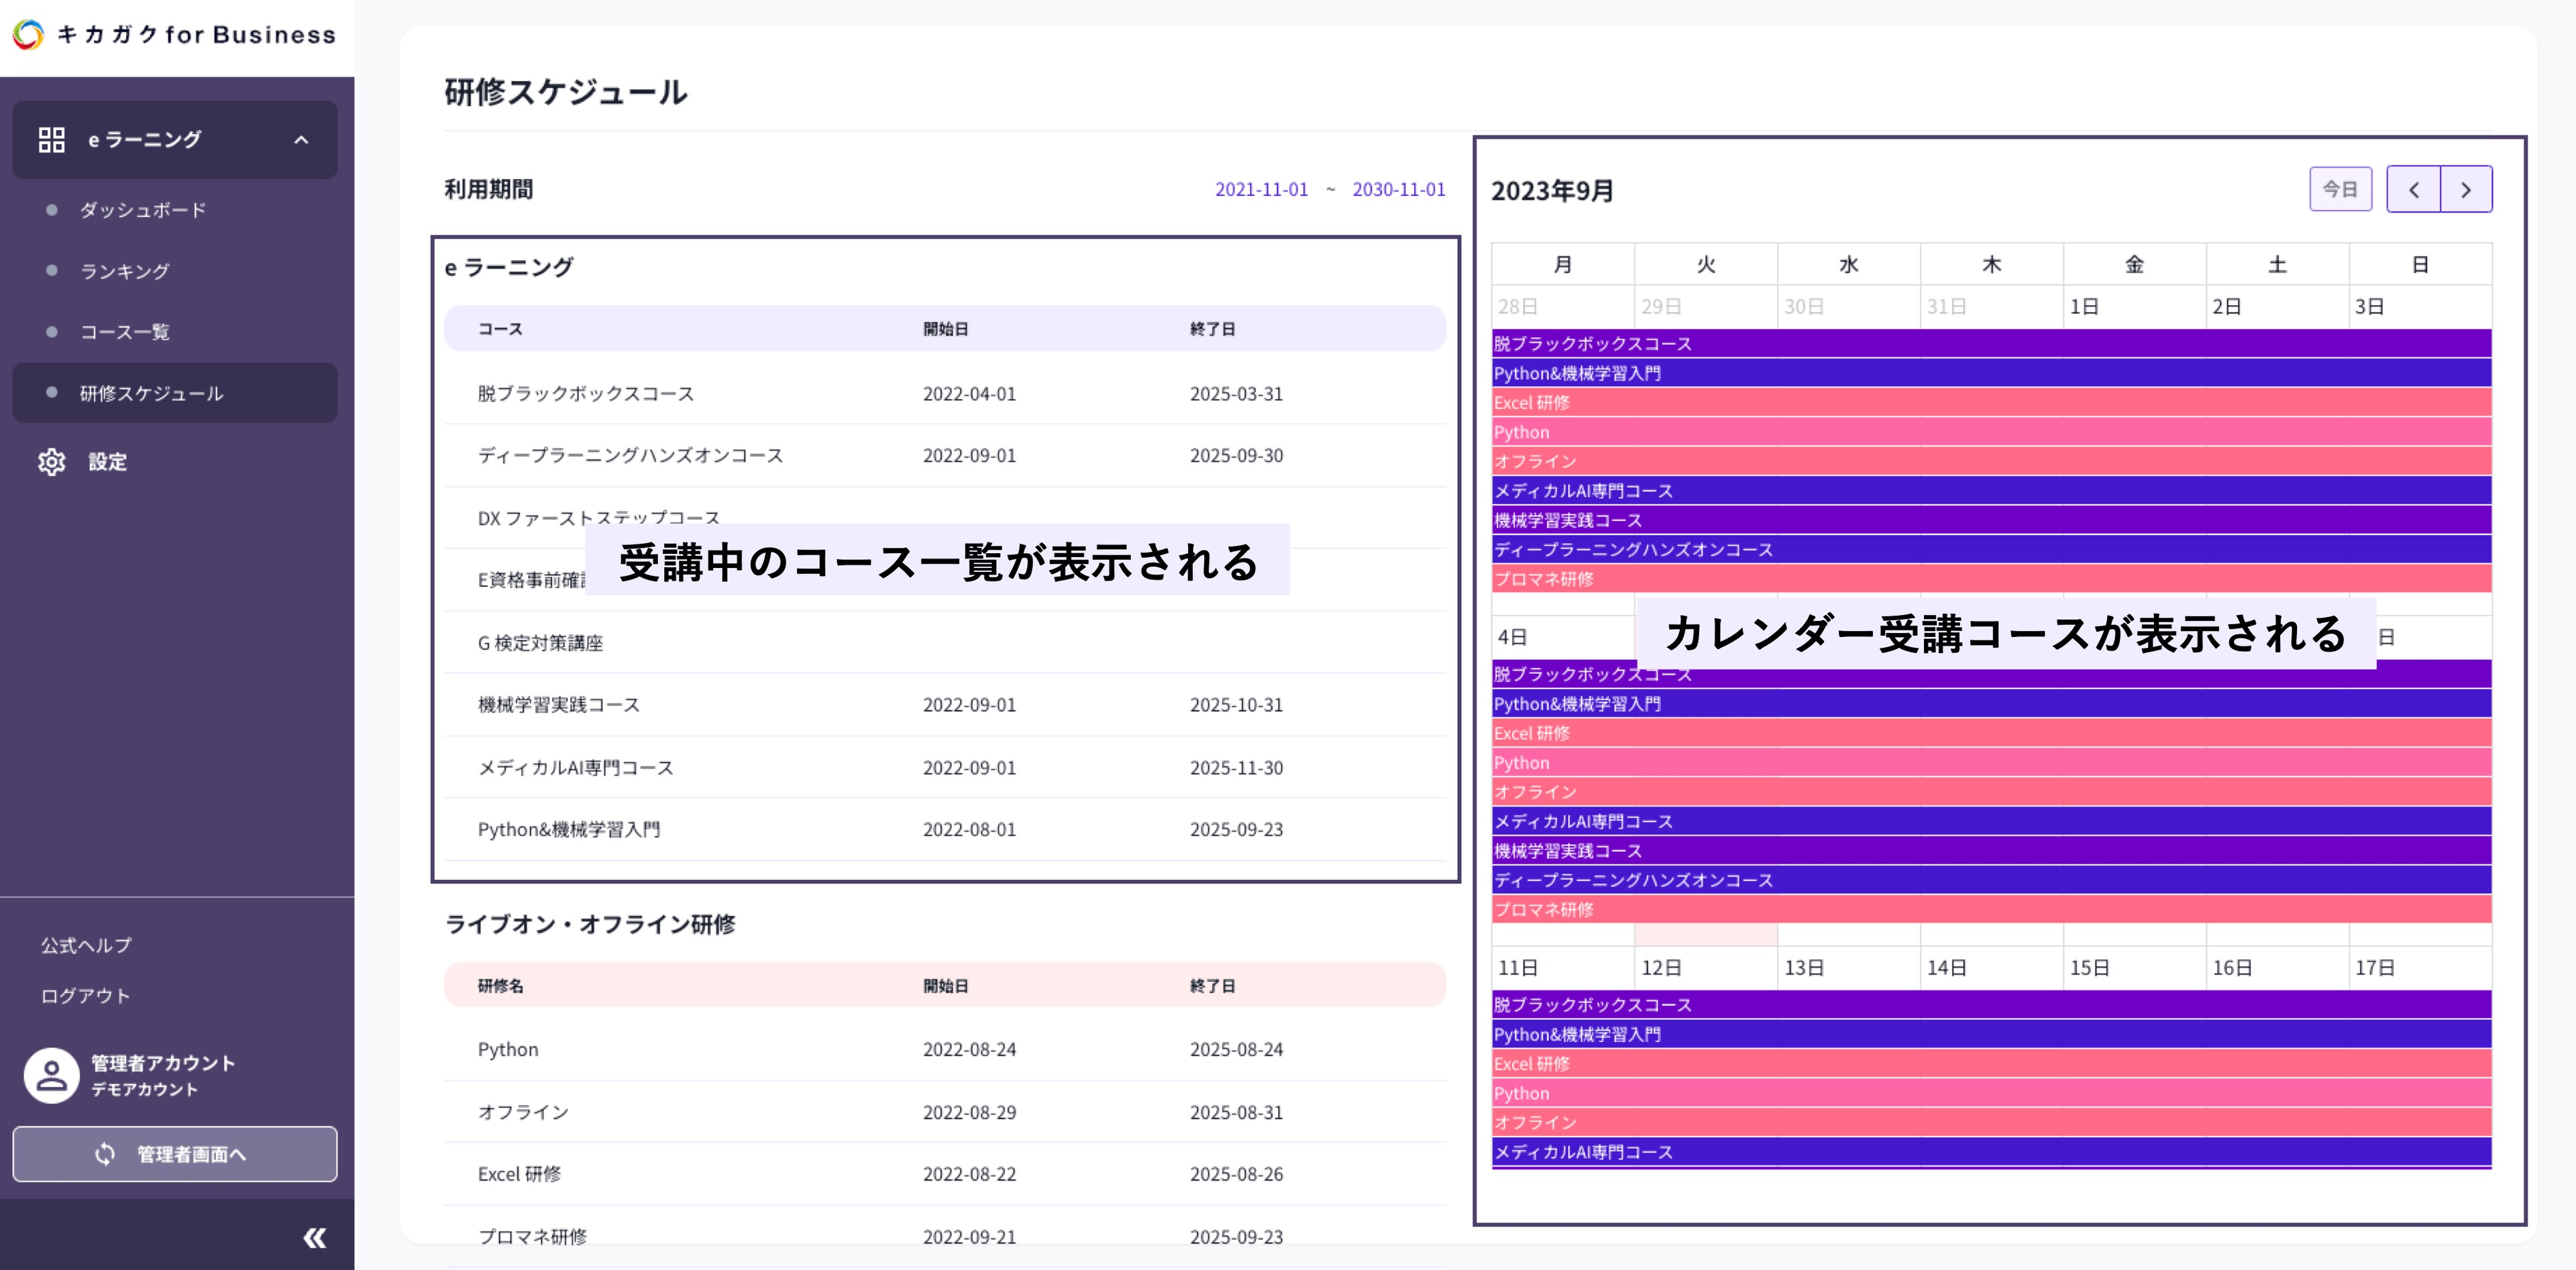Select ランキング in the sidebar
The width and height of the screenshot is (2576, 1270).
[x=125, y=271]
